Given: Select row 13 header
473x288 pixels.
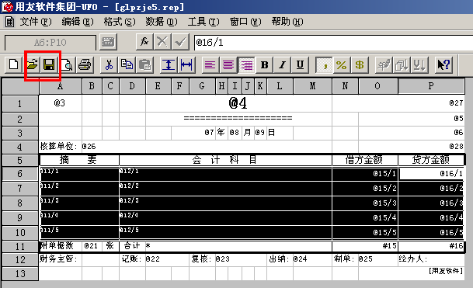Looking at the screenshot, I should tap(20, 274).
